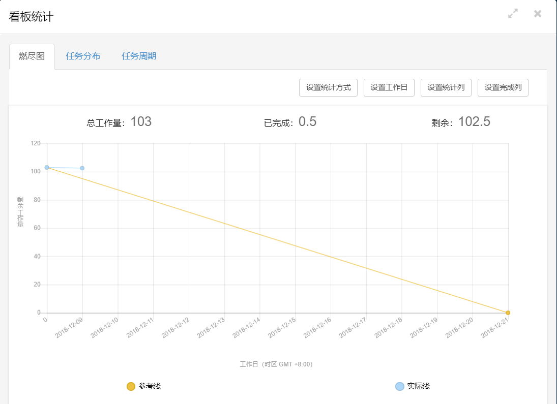
Task: Click the x-axis label 2018-12-10
Action: [x=104, y=328]
